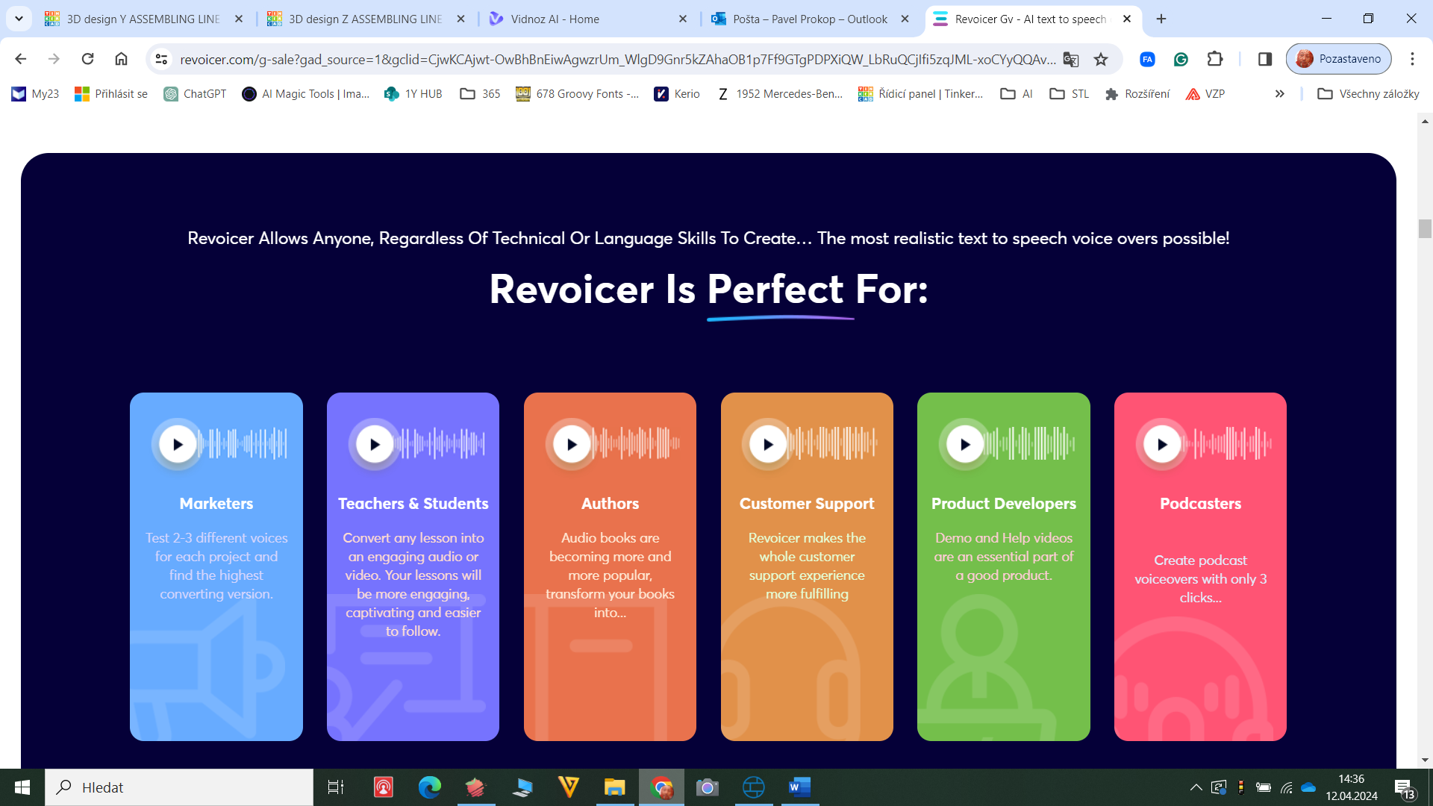This screenshot has height=806, width=1433.
Task: Click the Customer Support card title
Action: pyautogui.click(x=807, y=504)
